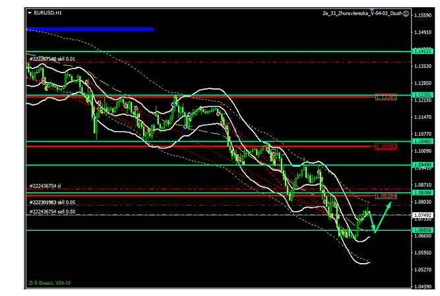Screen dimensions: 440x296
Task: Select the 1.09499 green price tag
Action: pyautogui.click(x=422, y=165)
